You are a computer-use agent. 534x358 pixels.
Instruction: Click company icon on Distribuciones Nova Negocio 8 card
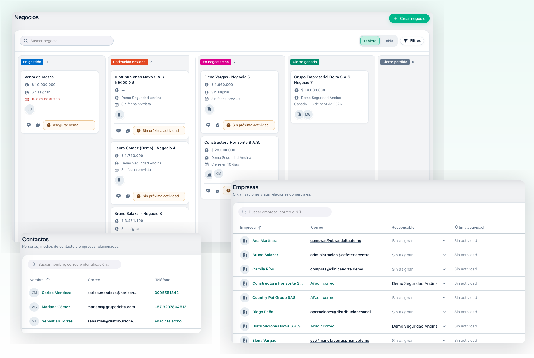120,115
